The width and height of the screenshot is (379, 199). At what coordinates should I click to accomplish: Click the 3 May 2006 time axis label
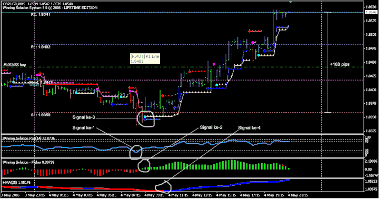pos(10,195)
